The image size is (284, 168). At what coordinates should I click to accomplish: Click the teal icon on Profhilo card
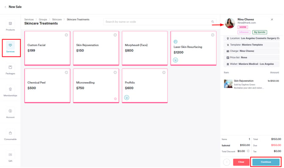click(x=127, y=97)
